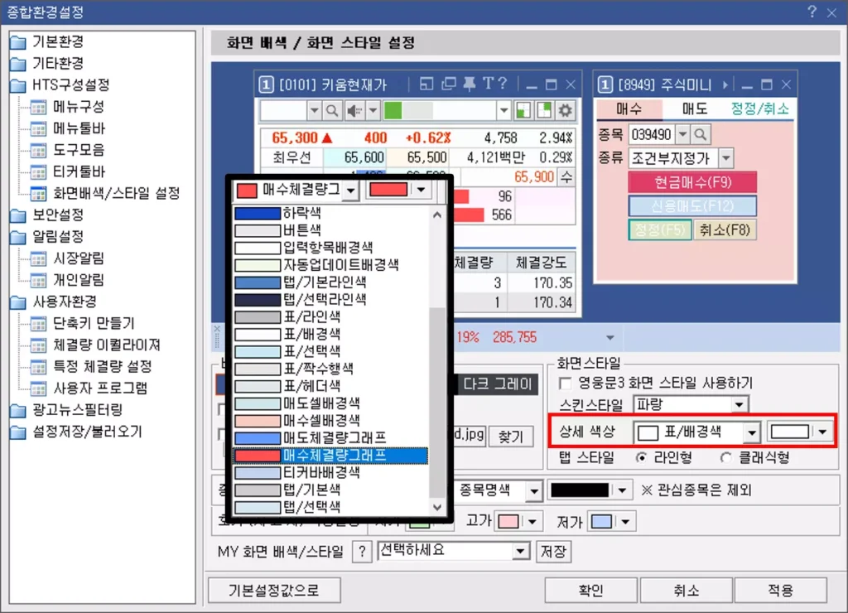Image resolution: width=848 pixels, height=613 pixels.
Task: Click the T font icon in 키움현재가 title bar
Action: point(489,84)
